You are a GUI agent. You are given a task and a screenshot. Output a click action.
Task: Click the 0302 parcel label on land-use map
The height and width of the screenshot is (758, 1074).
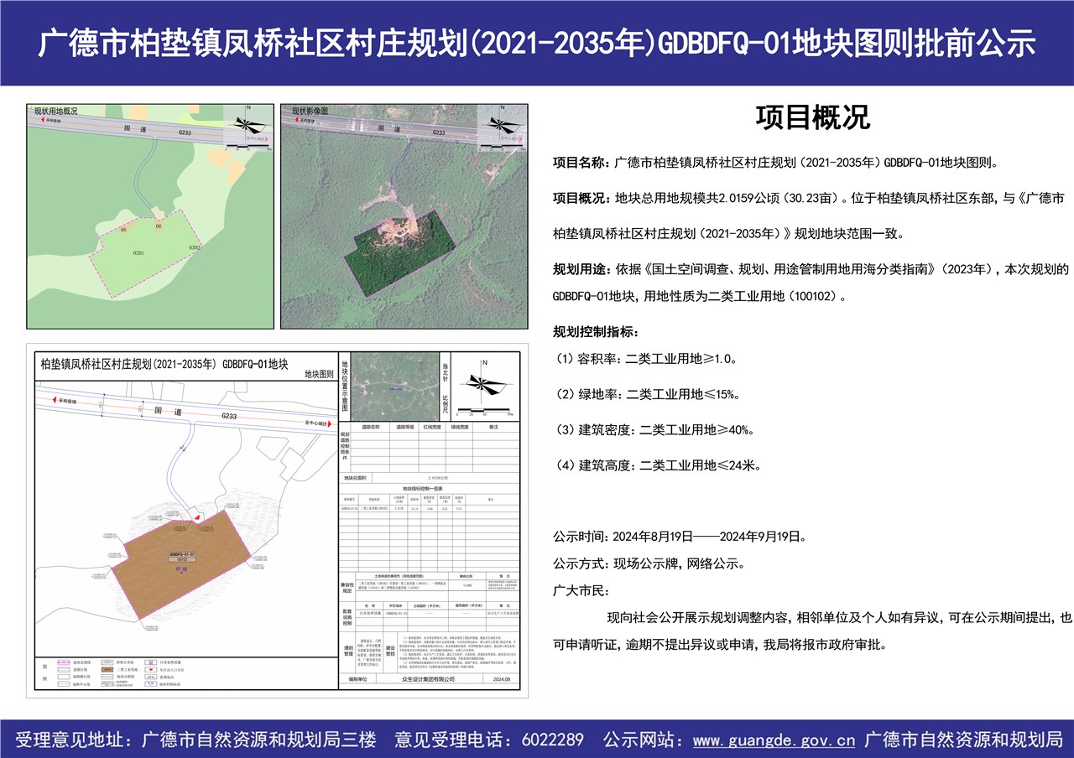(x=195, y=247)
